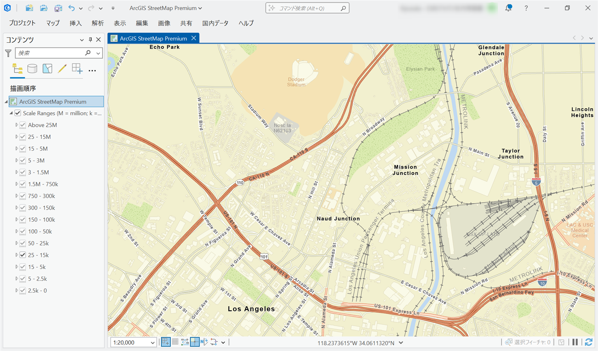The image size is (598, 351).
Task: Open the 解析 ribbon tab
Action: pyautogui.click(x=97, y=23)
